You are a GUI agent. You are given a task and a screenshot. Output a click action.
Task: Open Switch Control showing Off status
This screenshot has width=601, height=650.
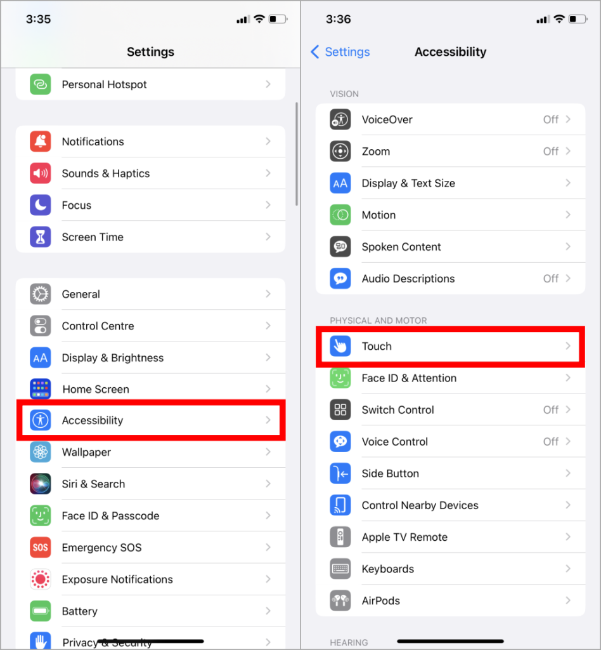pyautogui.click(x=450, y=409)
